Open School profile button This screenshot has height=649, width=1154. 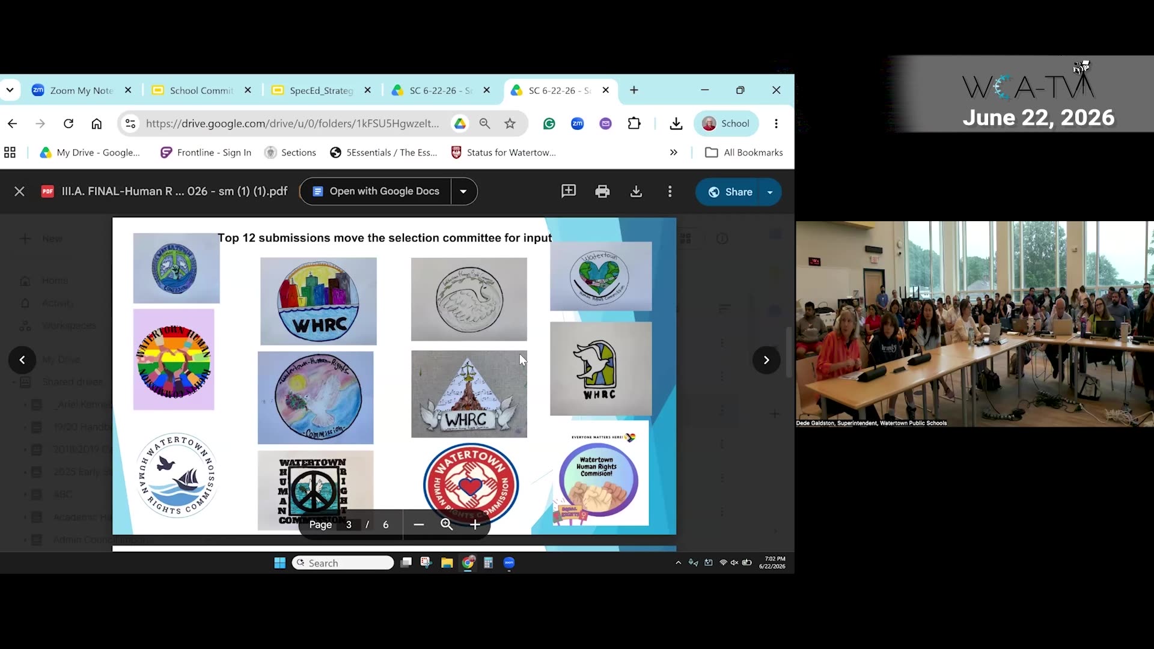point(726,123)
